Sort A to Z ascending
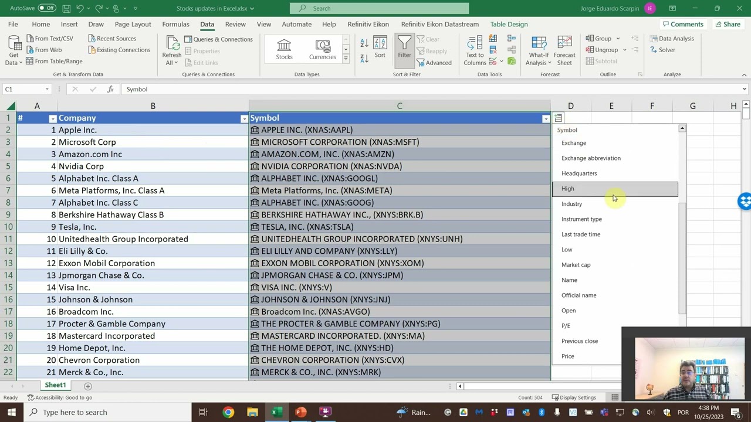The width and height of the screenshot is (751, 422). 364,43
